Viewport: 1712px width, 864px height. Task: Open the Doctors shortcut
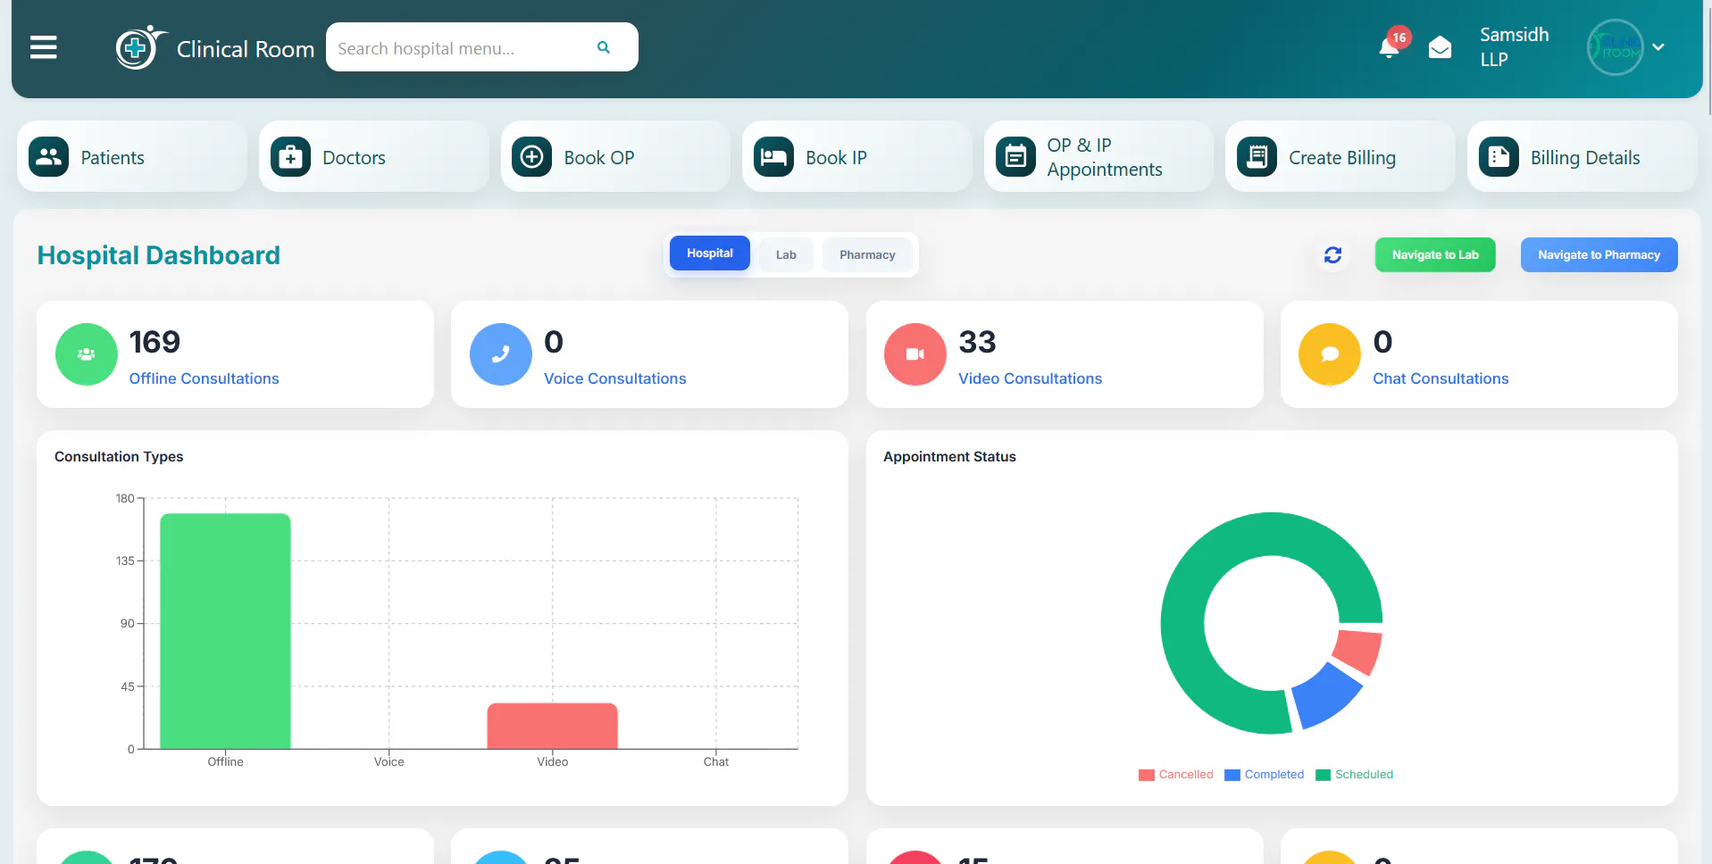[374, 157]
